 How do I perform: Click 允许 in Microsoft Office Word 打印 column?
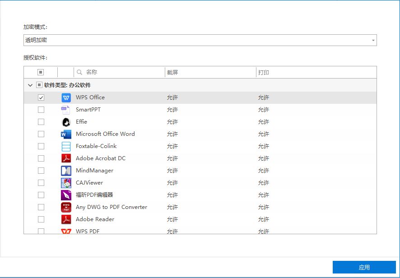point(264,134)
